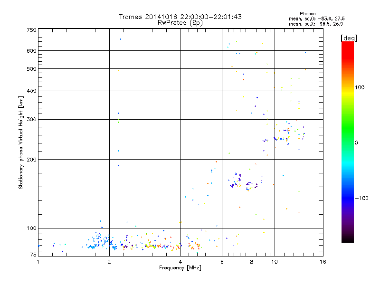Click the x-axis label '8'
The image size is (380, 285).
tap(252, 262)
